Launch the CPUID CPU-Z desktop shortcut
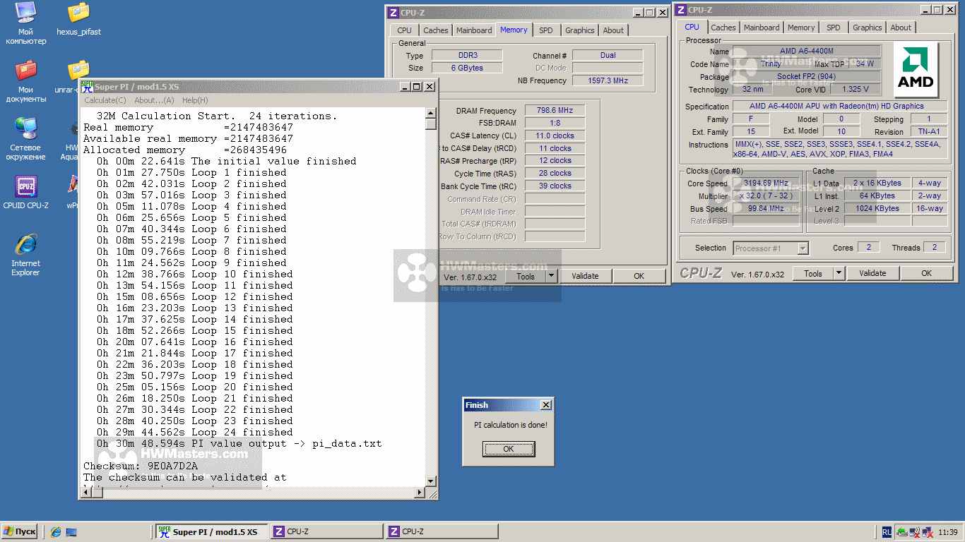This screenshot has width=965, height=542. (x=25, y=193)
